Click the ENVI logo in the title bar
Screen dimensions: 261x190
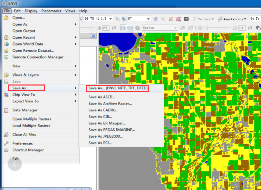tap(4, 3)
